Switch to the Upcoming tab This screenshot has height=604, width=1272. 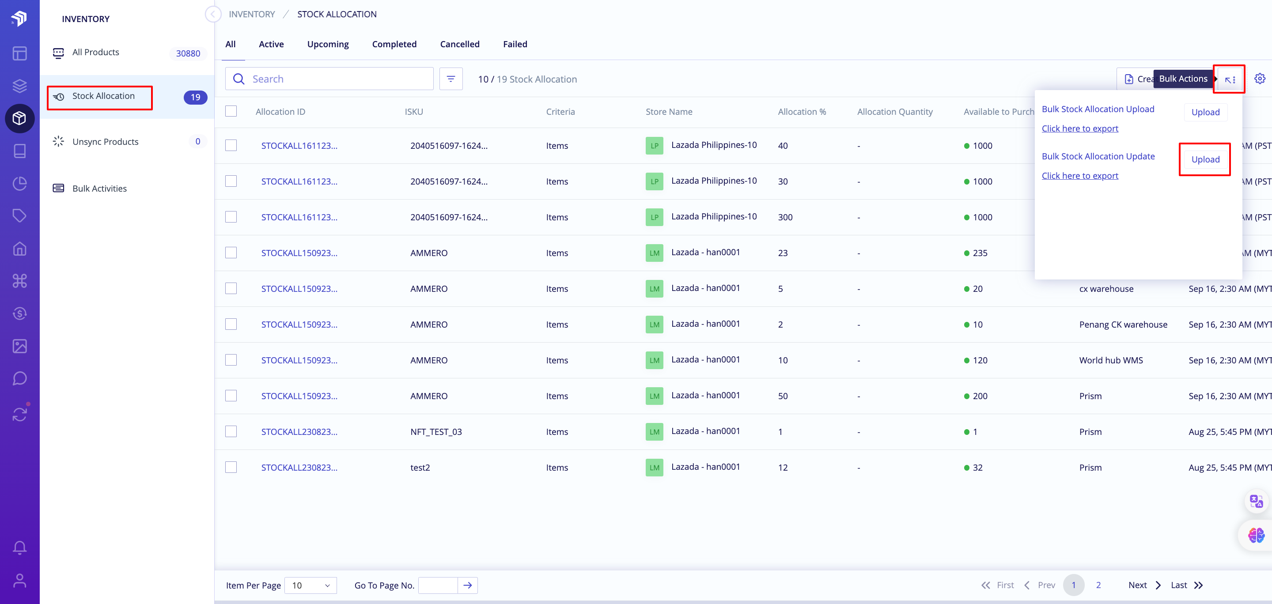click(x=328, y=44)
